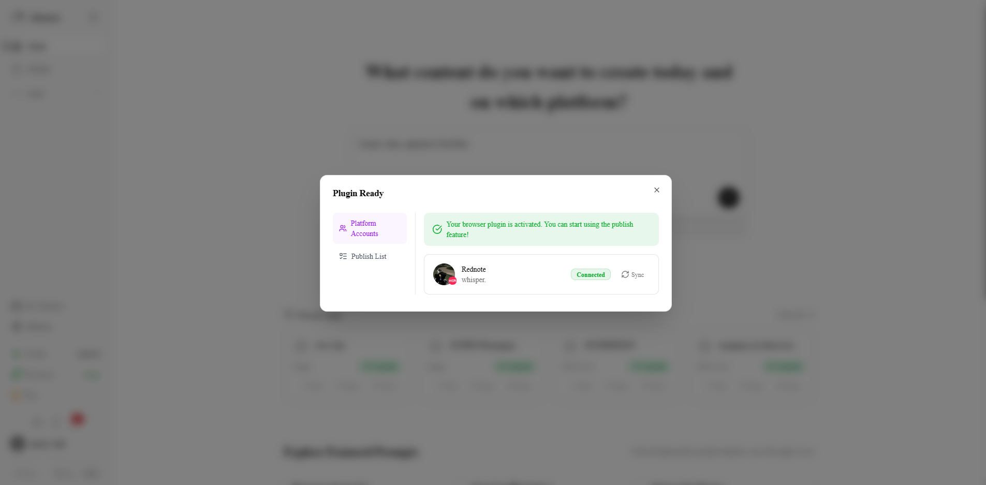The height and width of the screenshot is (485, 986).
Task: Click the Sync refresh arrows icon
Action: (x=625, y=274)
